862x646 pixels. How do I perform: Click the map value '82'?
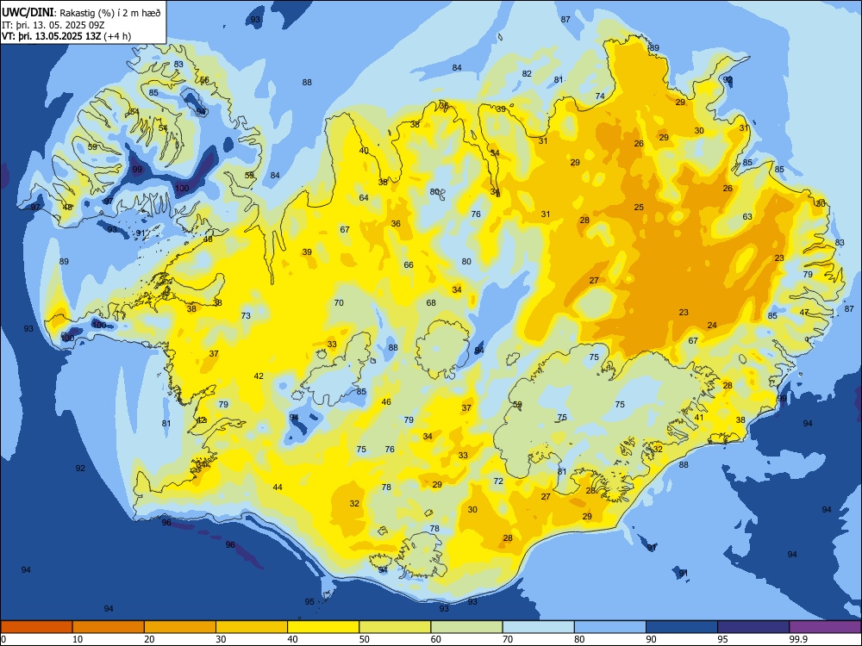pyautogui.click(x=527, y=73)
